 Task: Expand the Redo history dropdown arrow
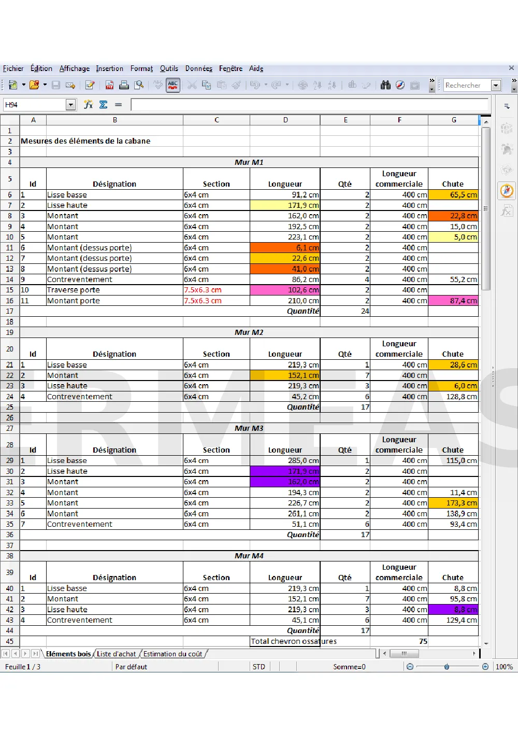click(x=286, y=85)
